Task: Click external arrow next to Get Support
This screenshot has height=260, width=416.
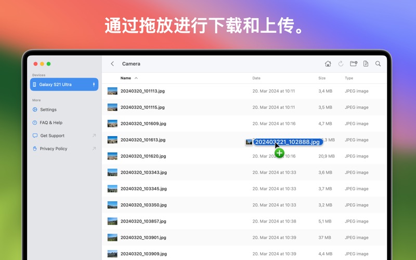Action: [x=94, y=136]
